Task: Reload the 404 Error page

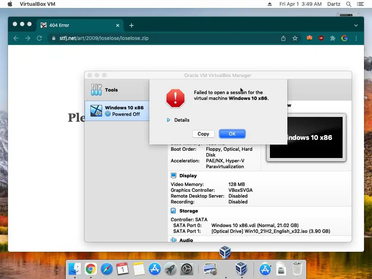Action: pyautogui.click(x=39, y=38)
